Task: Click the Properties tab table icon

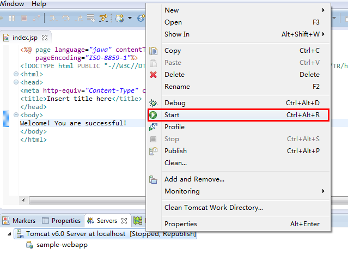Action: [45, 221]
